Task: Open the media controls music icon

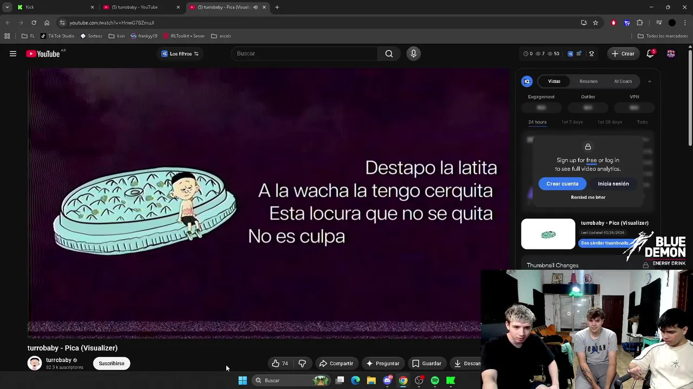Action: pyautogui.click(x=659, y=23)
